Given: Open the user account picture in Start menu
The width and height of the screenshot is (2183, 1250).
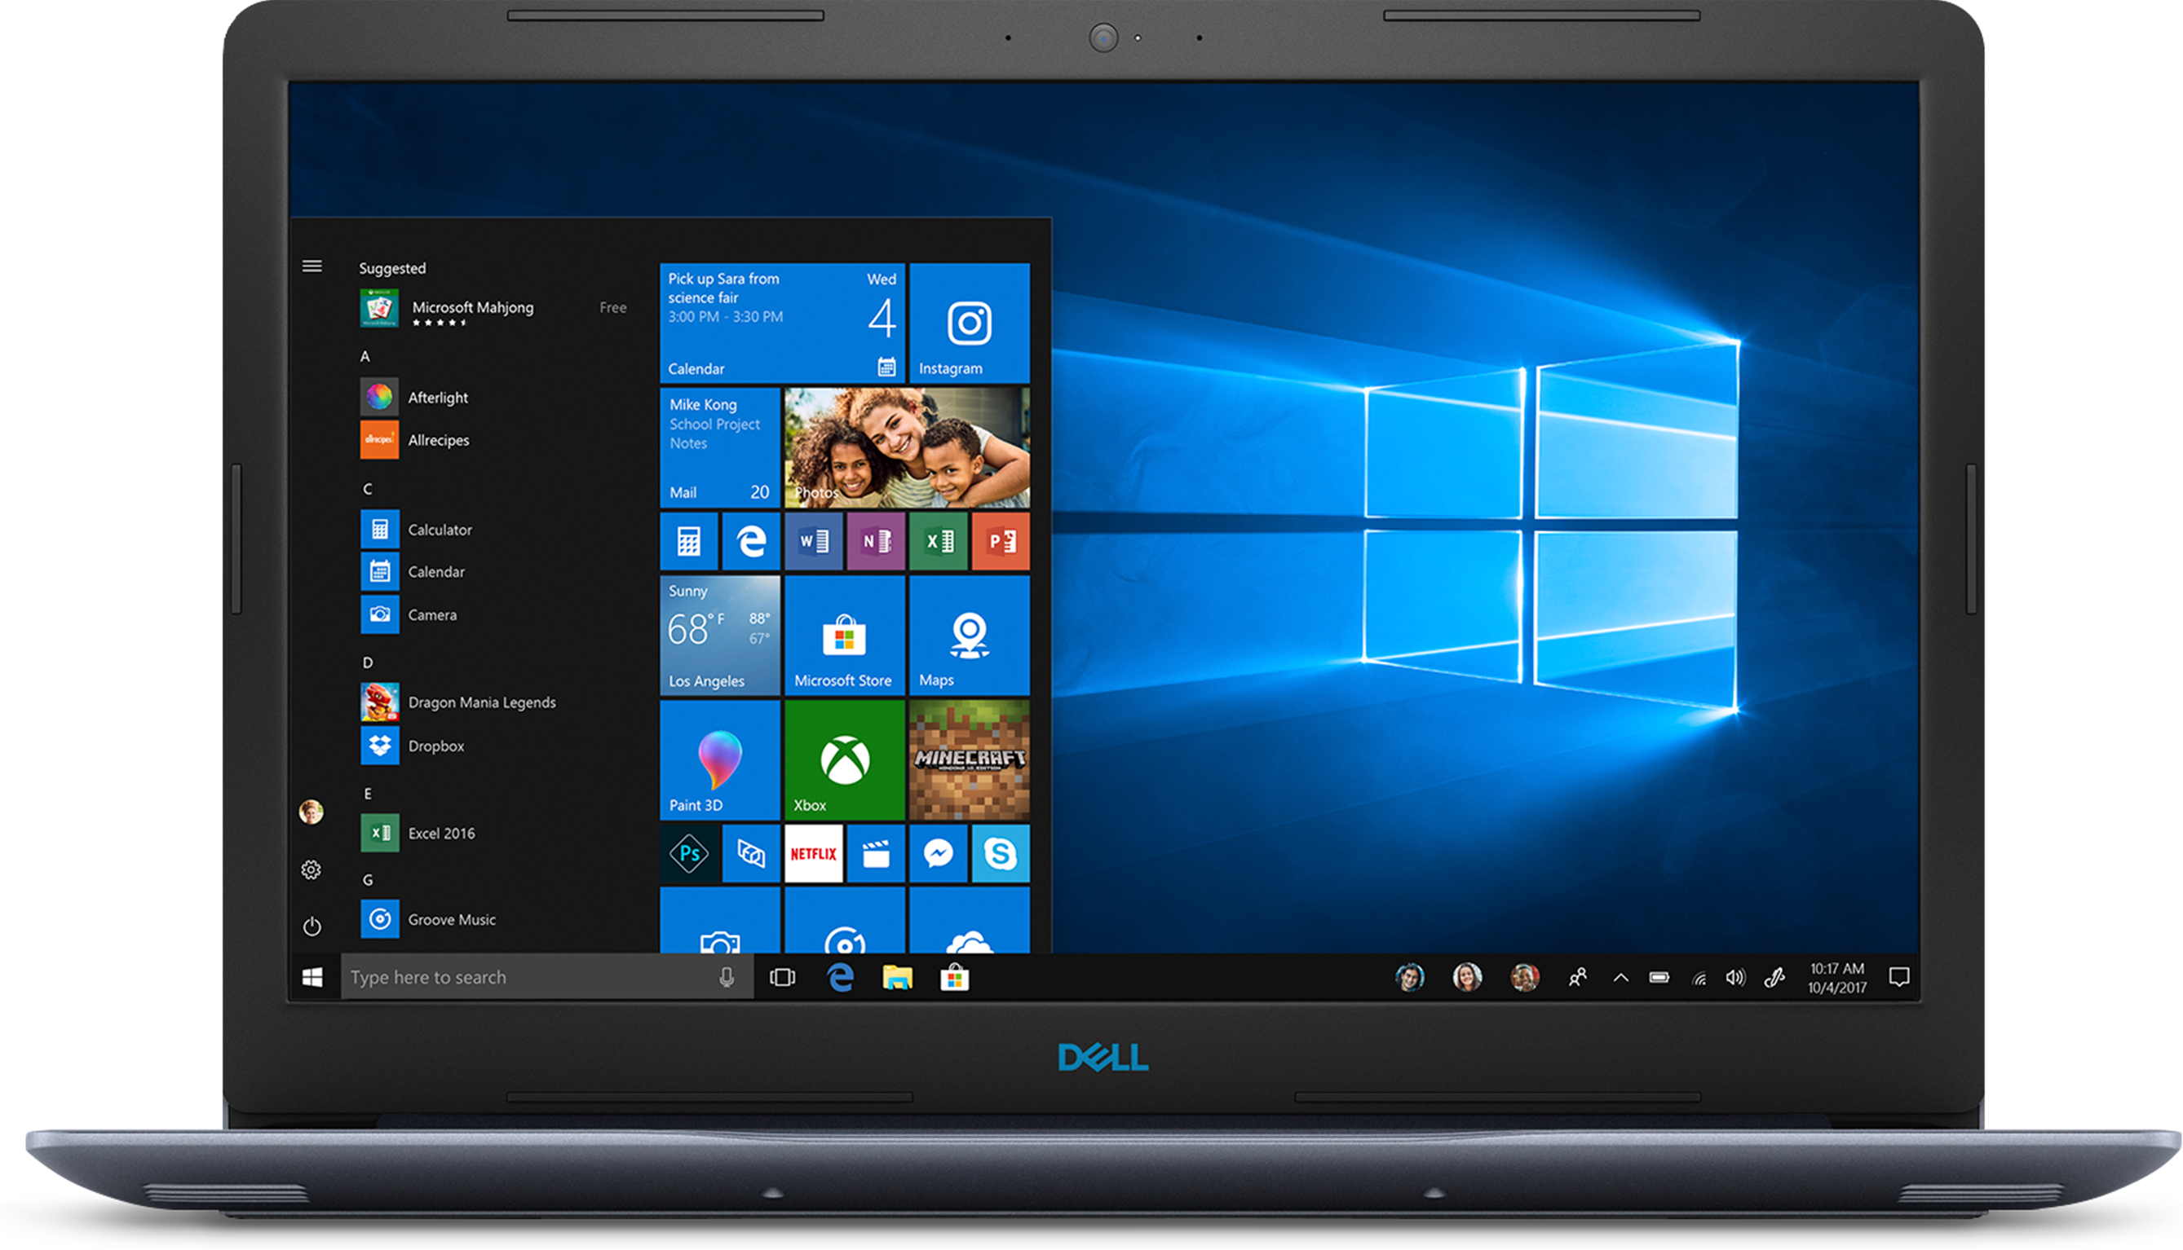Looking at the screenshot, I should point(311,812).
